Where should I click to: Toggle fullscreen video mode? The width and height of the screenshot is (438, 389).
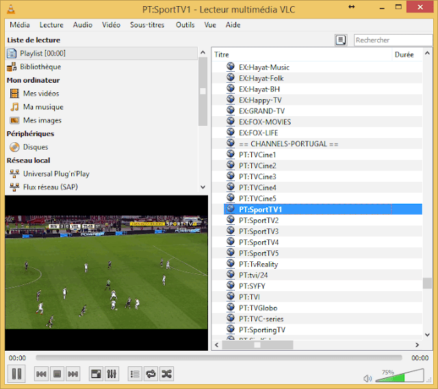click(x=96, y=374)
